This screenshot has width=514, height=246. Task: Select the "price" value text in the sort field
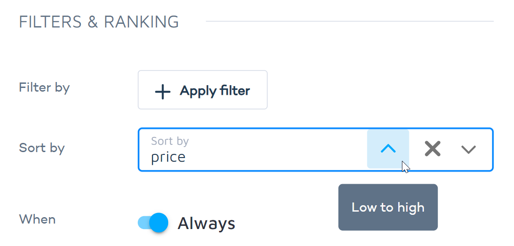(168, 157)
